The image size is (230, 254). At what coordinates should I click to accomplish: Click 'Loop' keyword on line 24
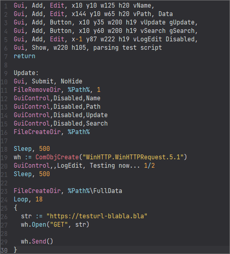21,199
